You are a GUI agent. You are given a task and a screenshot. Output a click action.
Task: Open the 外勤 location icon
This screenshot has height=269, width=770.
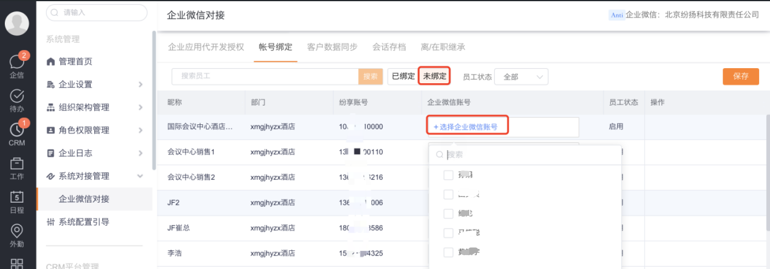(x=17, y=236)
